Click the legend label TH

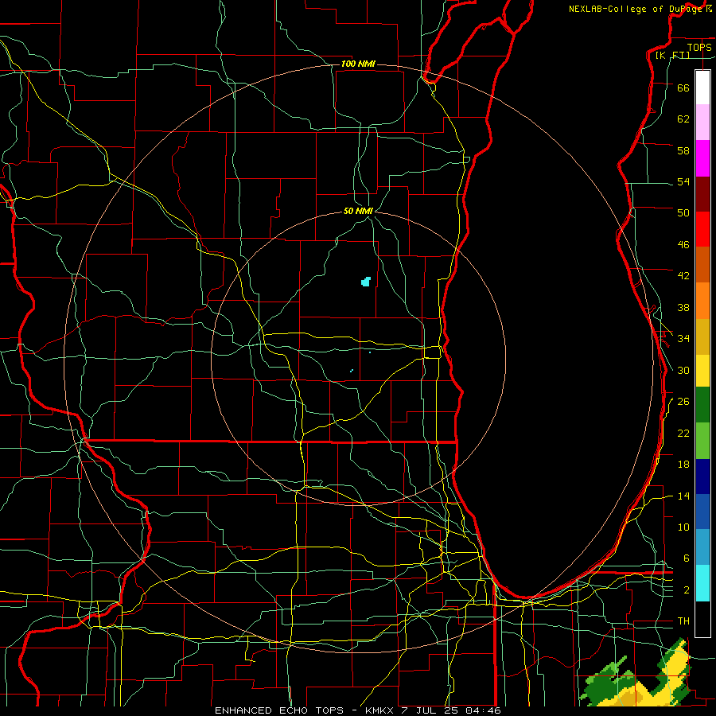click(683, 621)
